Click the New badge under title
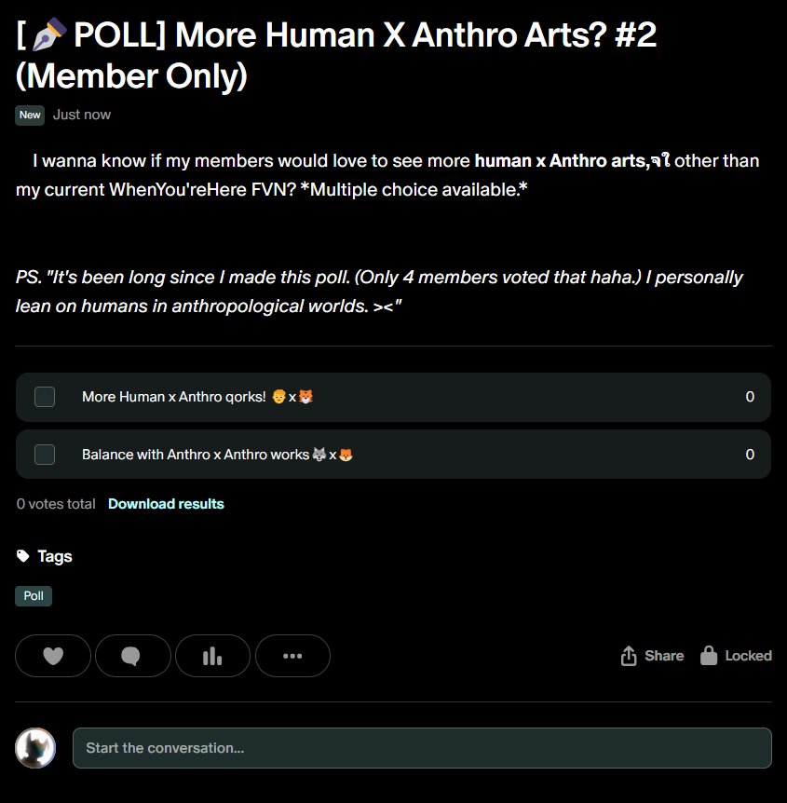The image size is (787, 803). pyautogui.click(x=31, y=115)
